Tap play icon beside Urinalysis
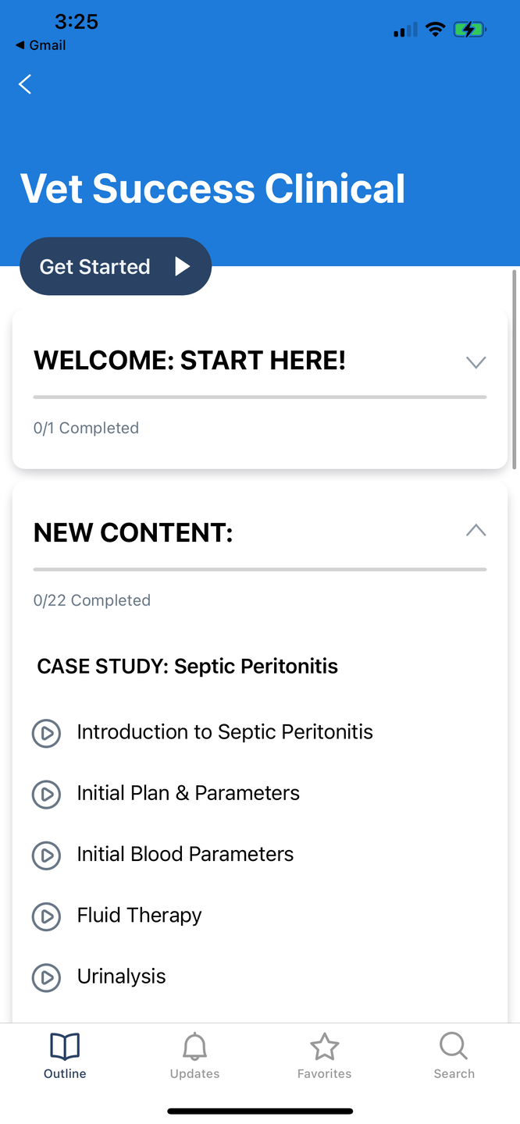The image size is (520, 1124). (46, 976)
